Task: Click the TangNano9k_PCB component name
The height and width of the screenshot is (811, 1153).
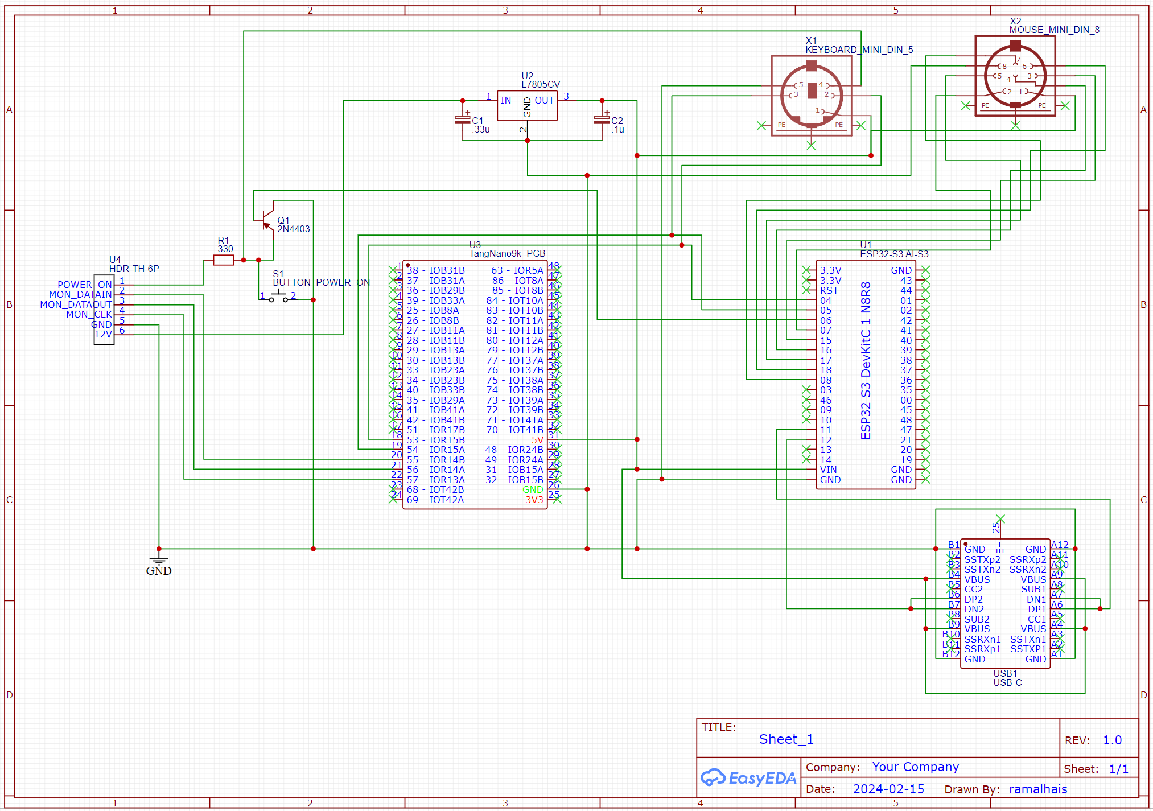Action: click(507, 254)
